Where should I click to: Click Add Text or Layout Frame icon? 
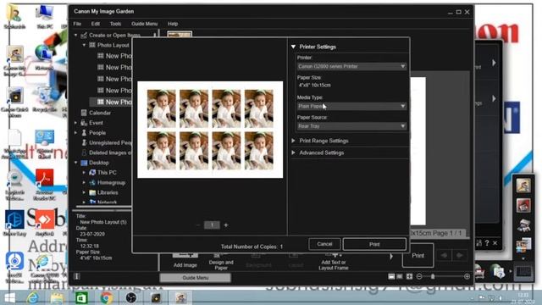tap(334, 256)
